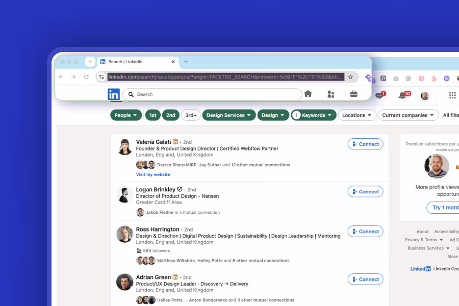The image size is (459, 306).
Task: Select the Search | LinkedIn browser tab
Action: [x=138, y=62]
